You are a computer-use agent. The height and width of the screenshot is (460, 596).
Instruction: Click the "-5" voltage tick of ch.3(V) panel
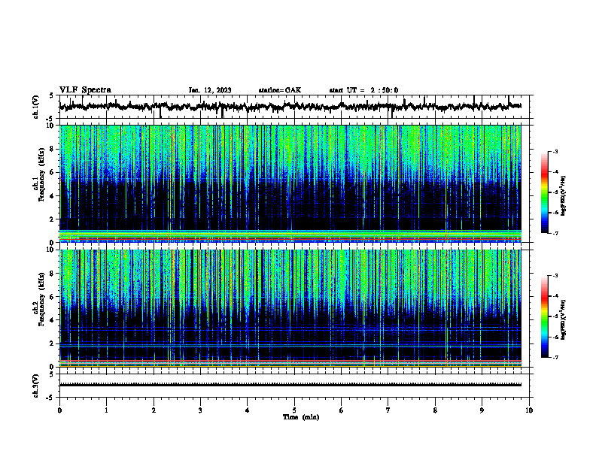[51, 398]
